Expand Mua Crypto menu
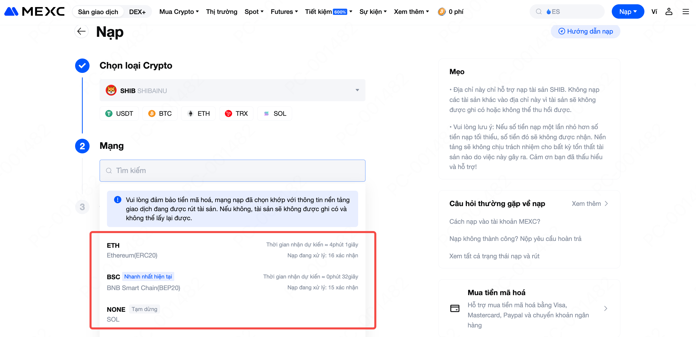The width and height of the screenshot is (696, 337). point(179,12)
